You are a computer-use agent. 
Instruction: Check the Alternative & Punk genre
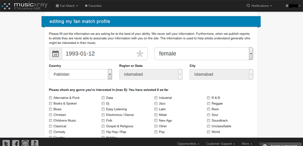point(50,98)
